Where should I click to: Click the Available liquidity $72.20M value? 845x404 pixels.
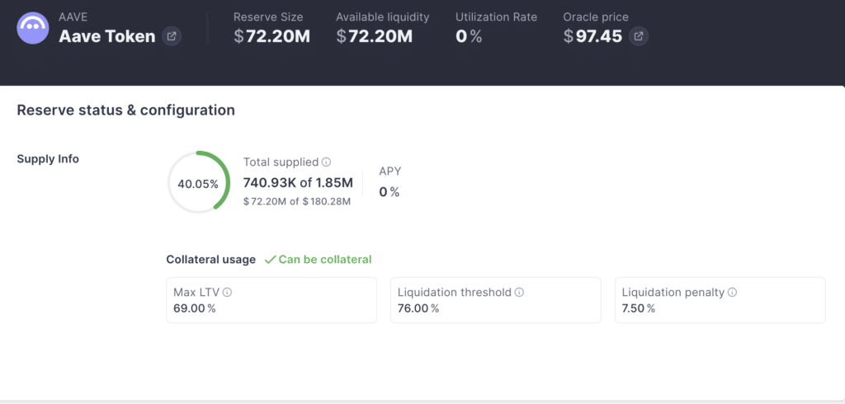tap(374, 36)
